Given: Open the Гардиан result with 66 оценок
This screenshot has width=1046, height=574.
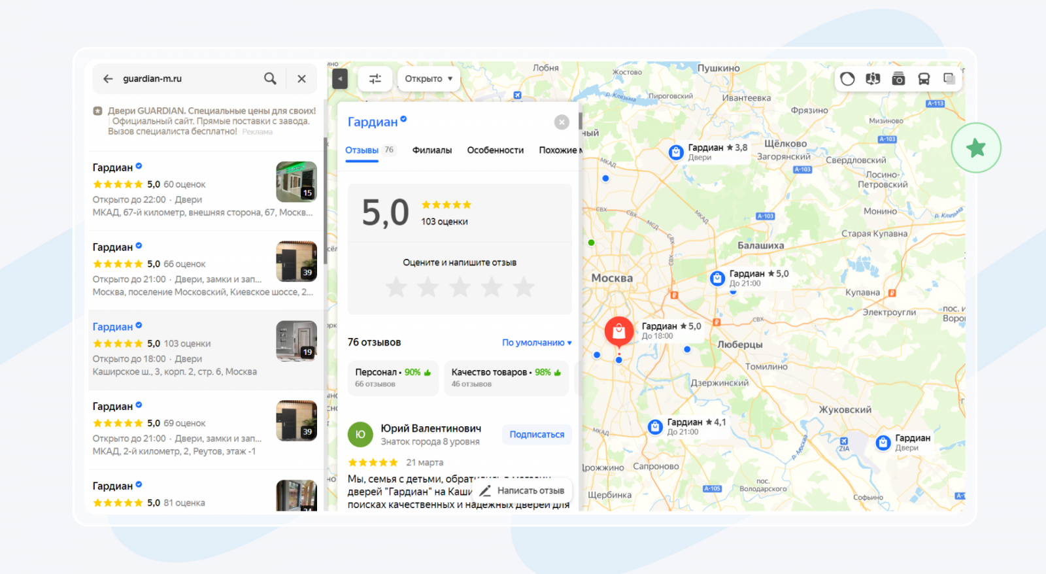Looking at the screenshot, I should pyautogui.click(x=205, y=270).
